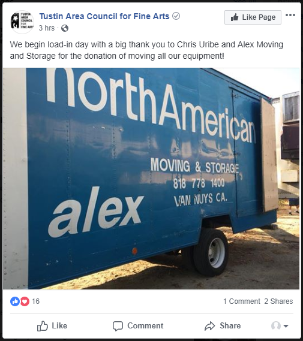View the 16 people who reacted
The width and height of the screenshot is (303, 341).
click(35, 301)
